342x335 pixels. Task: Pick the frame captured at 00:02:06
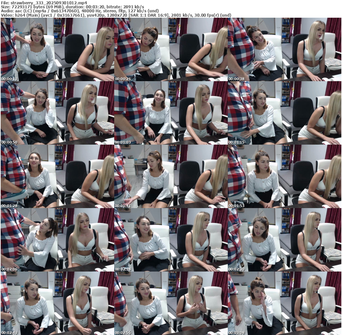click(57, 240)
